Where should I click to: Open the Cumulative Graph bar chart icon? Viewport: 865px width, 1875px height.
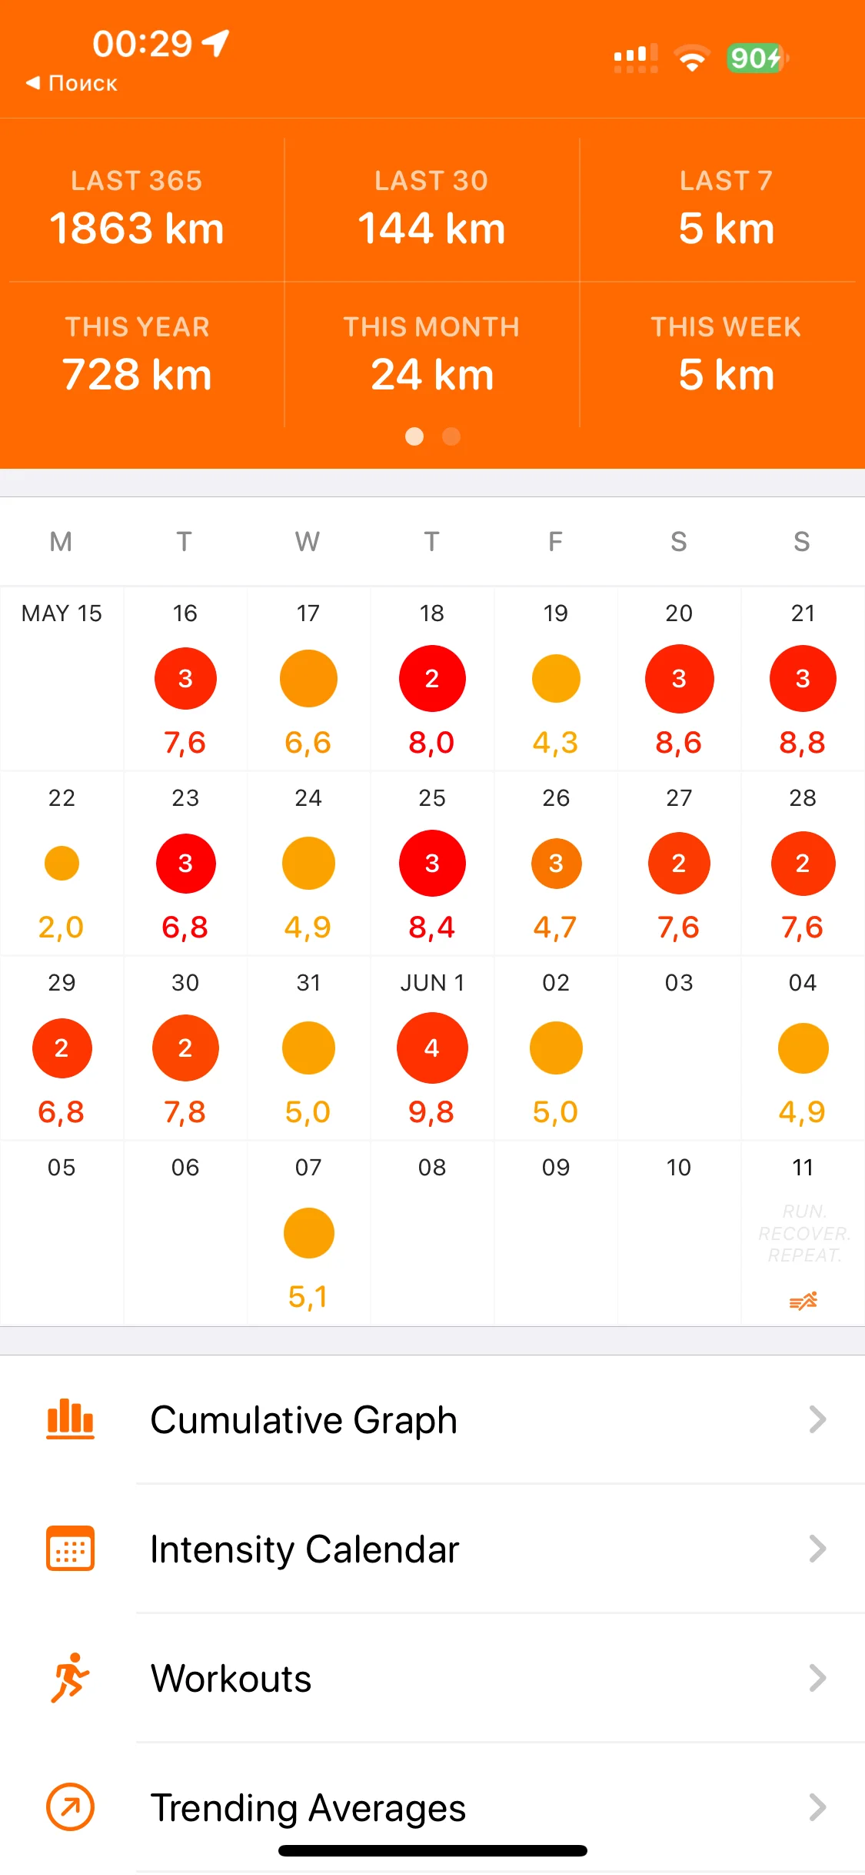[x=70, y=1419]
